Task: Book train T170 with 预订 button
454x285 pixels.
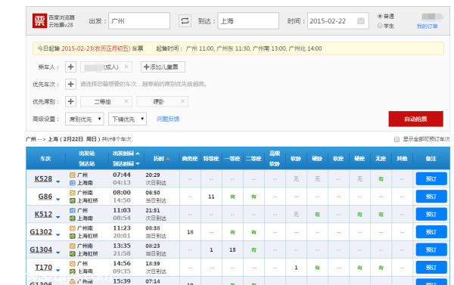Action: pos(431,268)
